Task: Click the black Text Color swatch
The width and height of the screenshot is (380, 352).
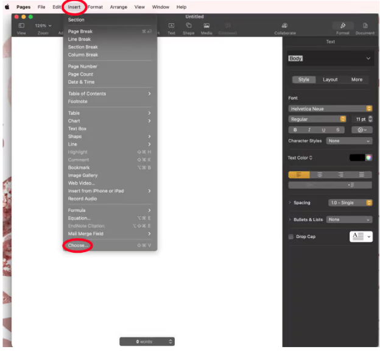Action: coord(357,158)
